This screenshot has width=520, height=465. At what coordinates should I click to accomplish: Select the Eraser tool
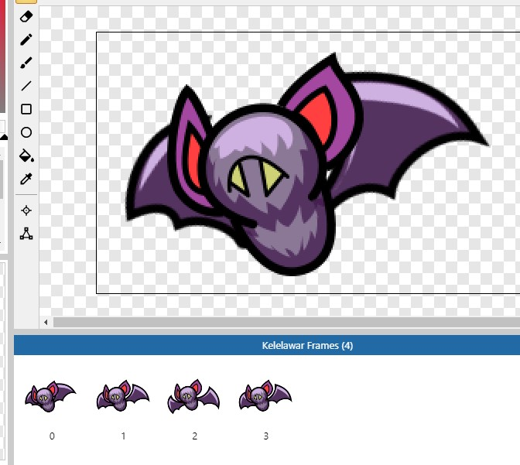click(x=26, y=16)
